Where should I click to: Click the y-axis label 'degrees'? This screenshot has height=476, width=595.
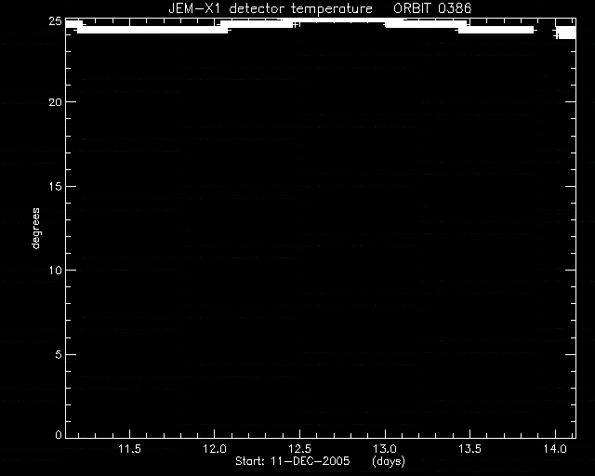coord(35,228)
